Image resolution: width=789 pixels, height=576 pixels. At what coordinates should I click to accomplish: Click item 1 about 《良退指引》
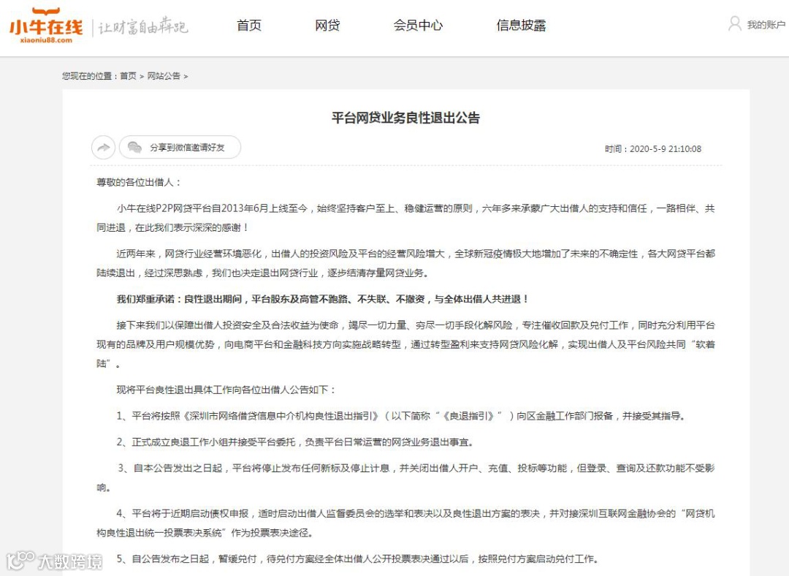pos(401,416)
